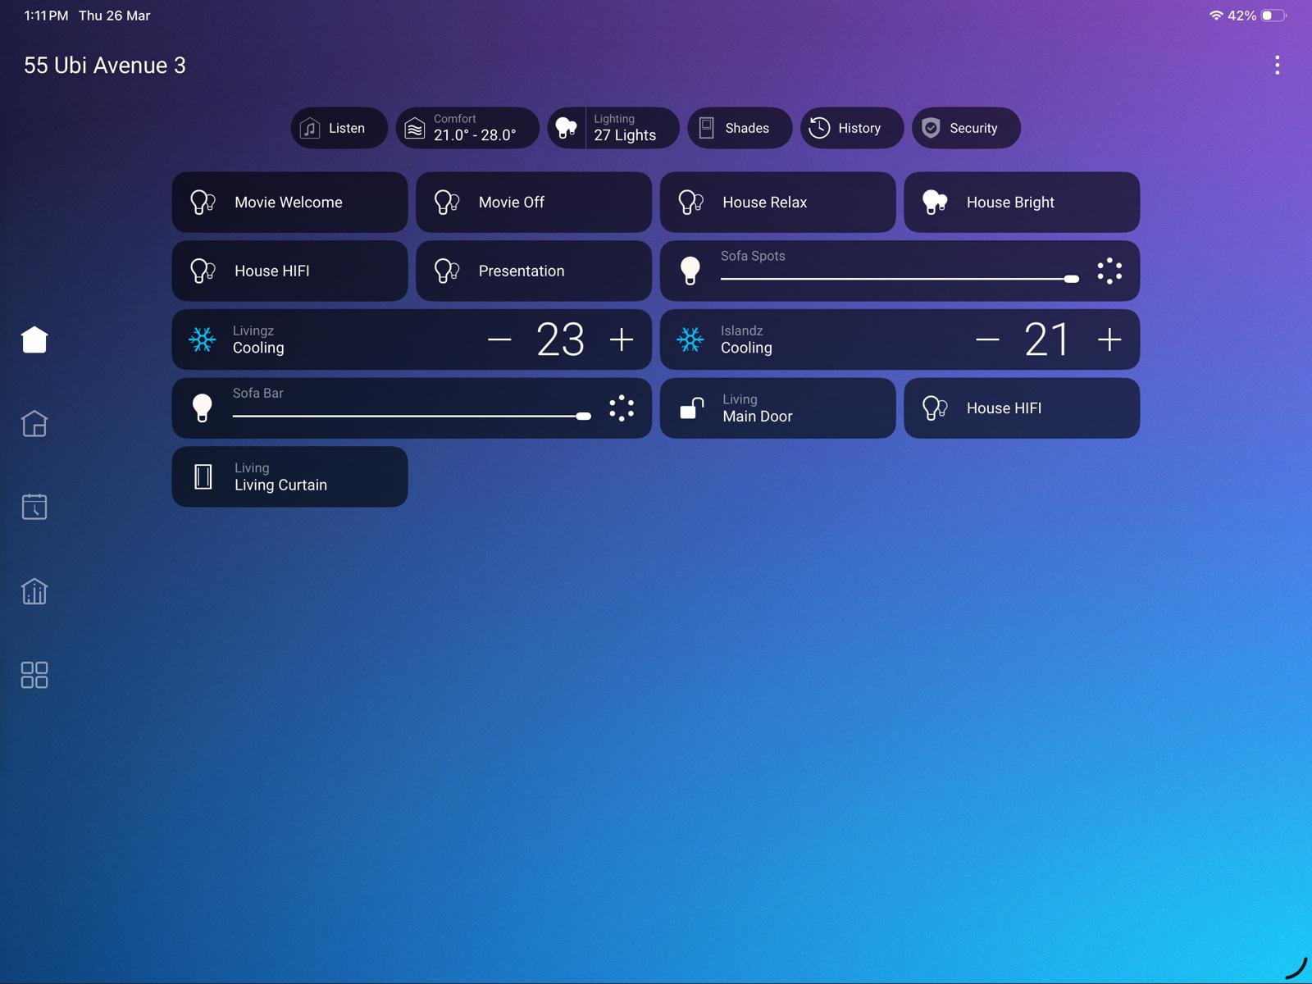This screenshot has width=1312, height=984.
Task: Open the three-dot more options menu
Action: [1277, 66]
